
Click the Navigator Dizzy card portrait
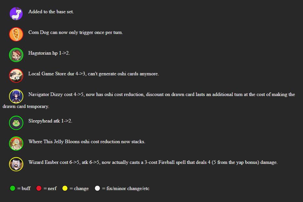pyautogui.click(x=16, y=96)
